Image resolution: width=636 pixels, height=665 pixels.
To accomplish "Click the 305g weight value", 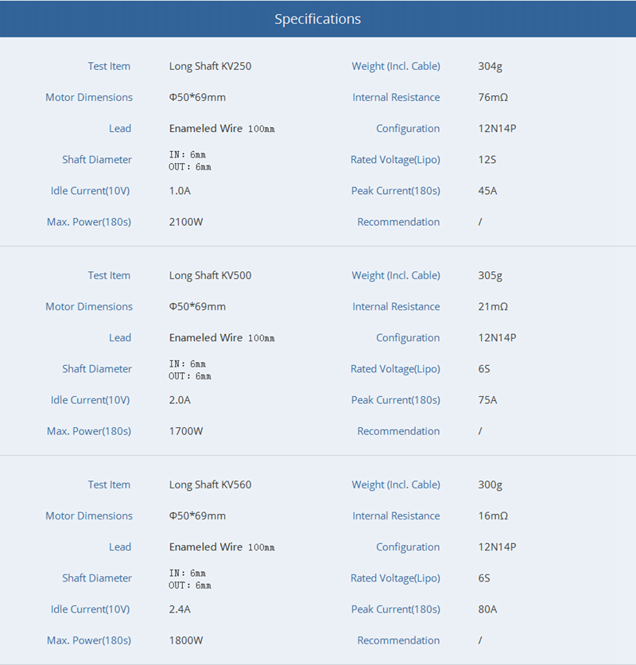I will pyautogui.click(x=490, y=275).
